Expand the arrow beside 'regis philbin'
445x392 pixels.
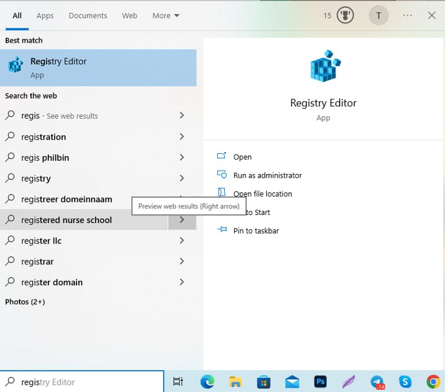tap(182, 158)
